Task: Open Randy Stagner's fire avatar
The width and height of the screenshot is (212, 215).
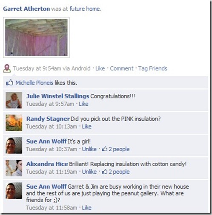Action: point(14,123)
